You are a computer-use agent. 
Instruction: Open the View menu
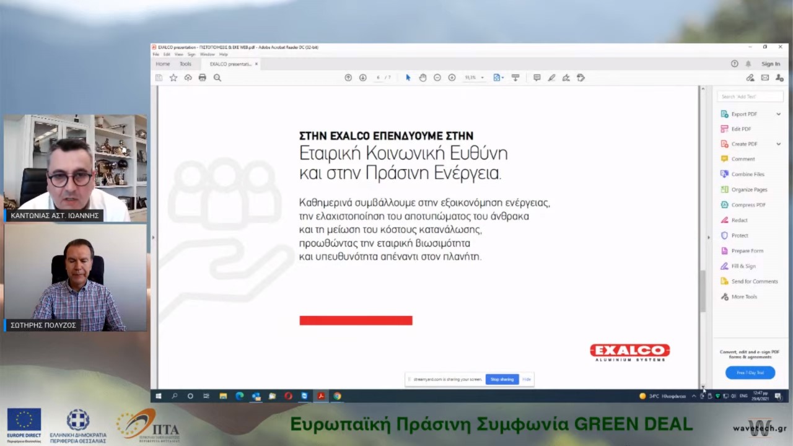[178, 55]
